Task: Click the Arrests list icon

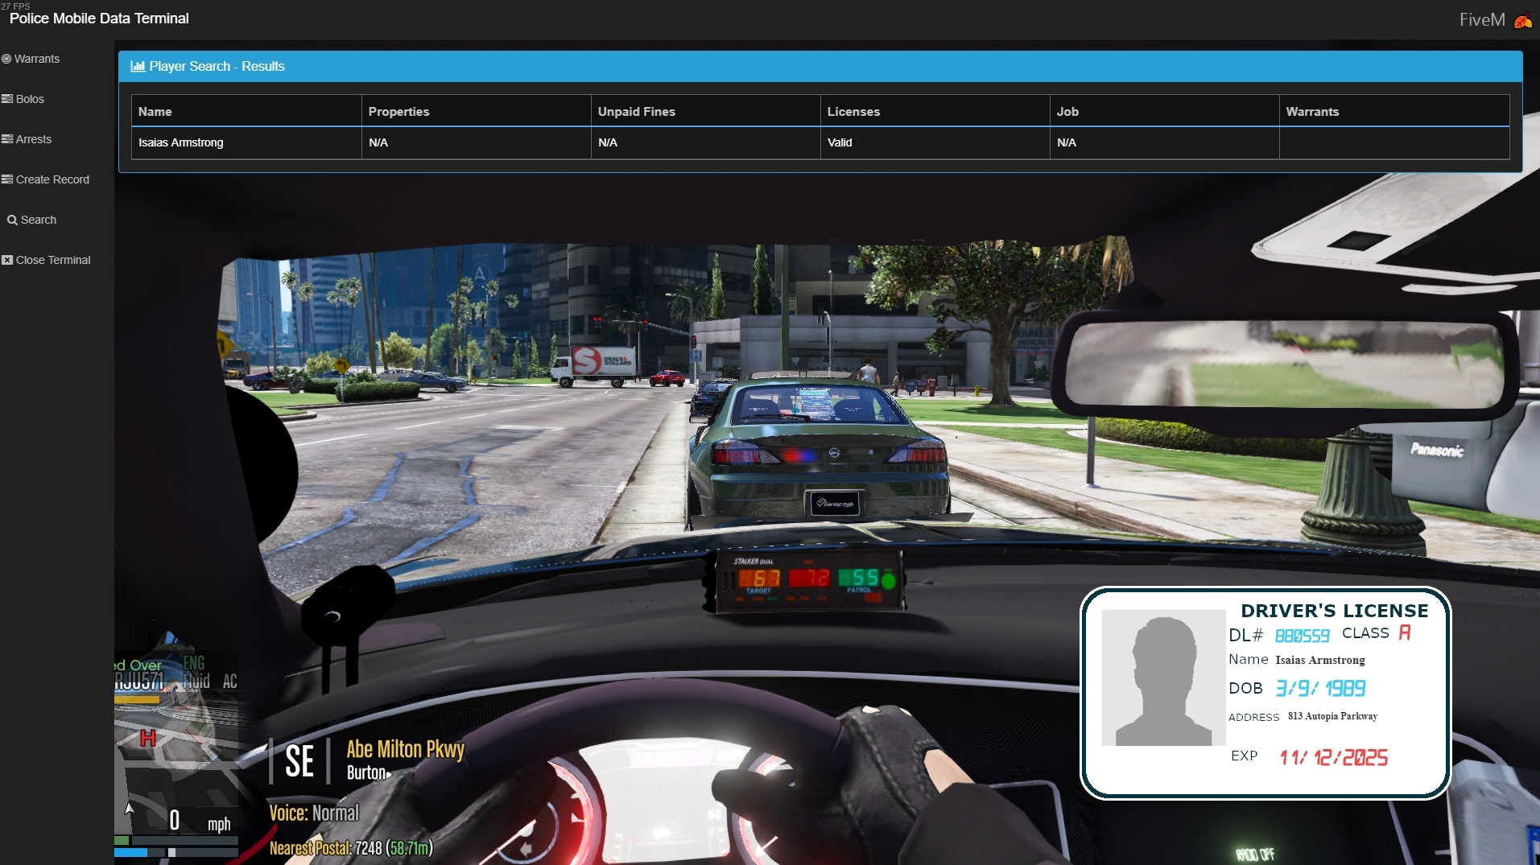Action: coord(7,139)
